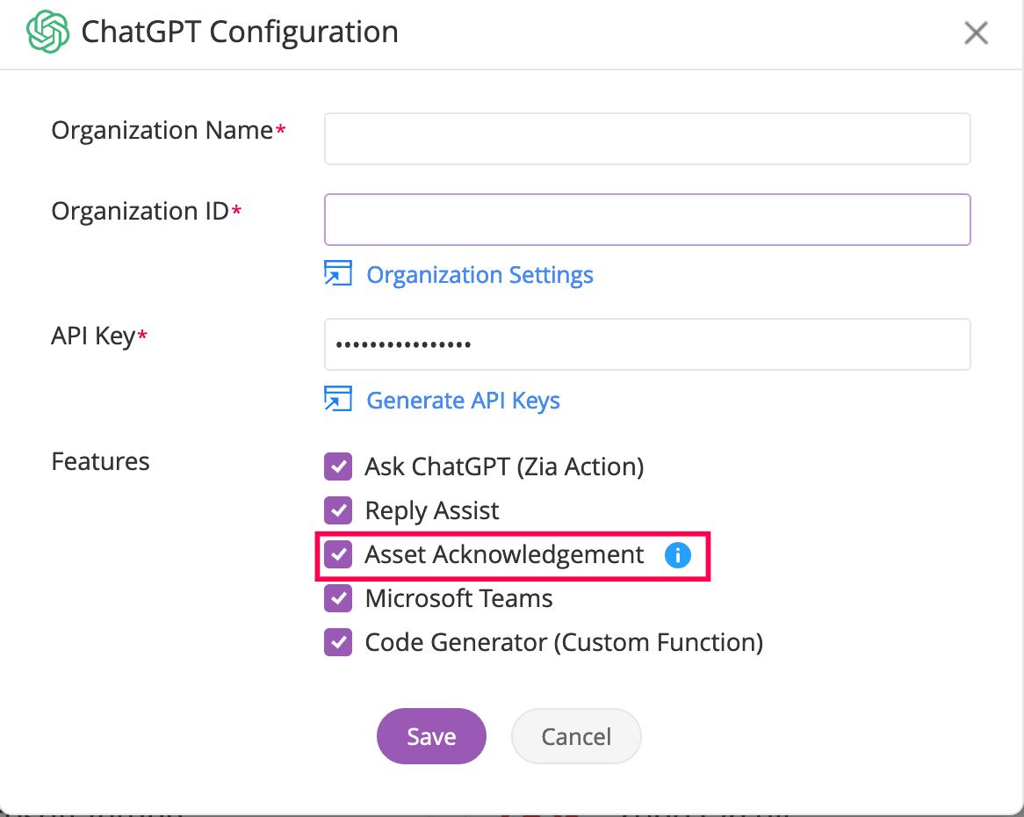This screenshot has height=817, width=1024.
Task: Focus the Organization Name input field
Action: tap(647, 139)
